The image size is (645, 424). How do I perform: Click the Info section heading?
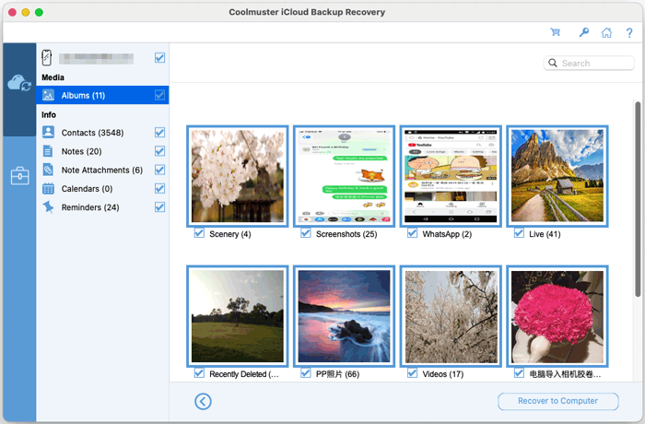point(49,114)
